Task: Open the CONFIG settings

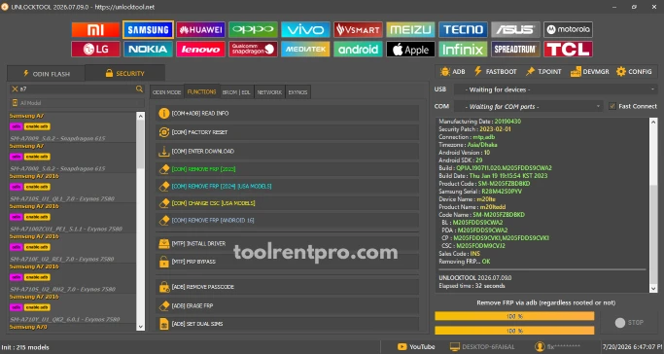Action: point(634,72)
